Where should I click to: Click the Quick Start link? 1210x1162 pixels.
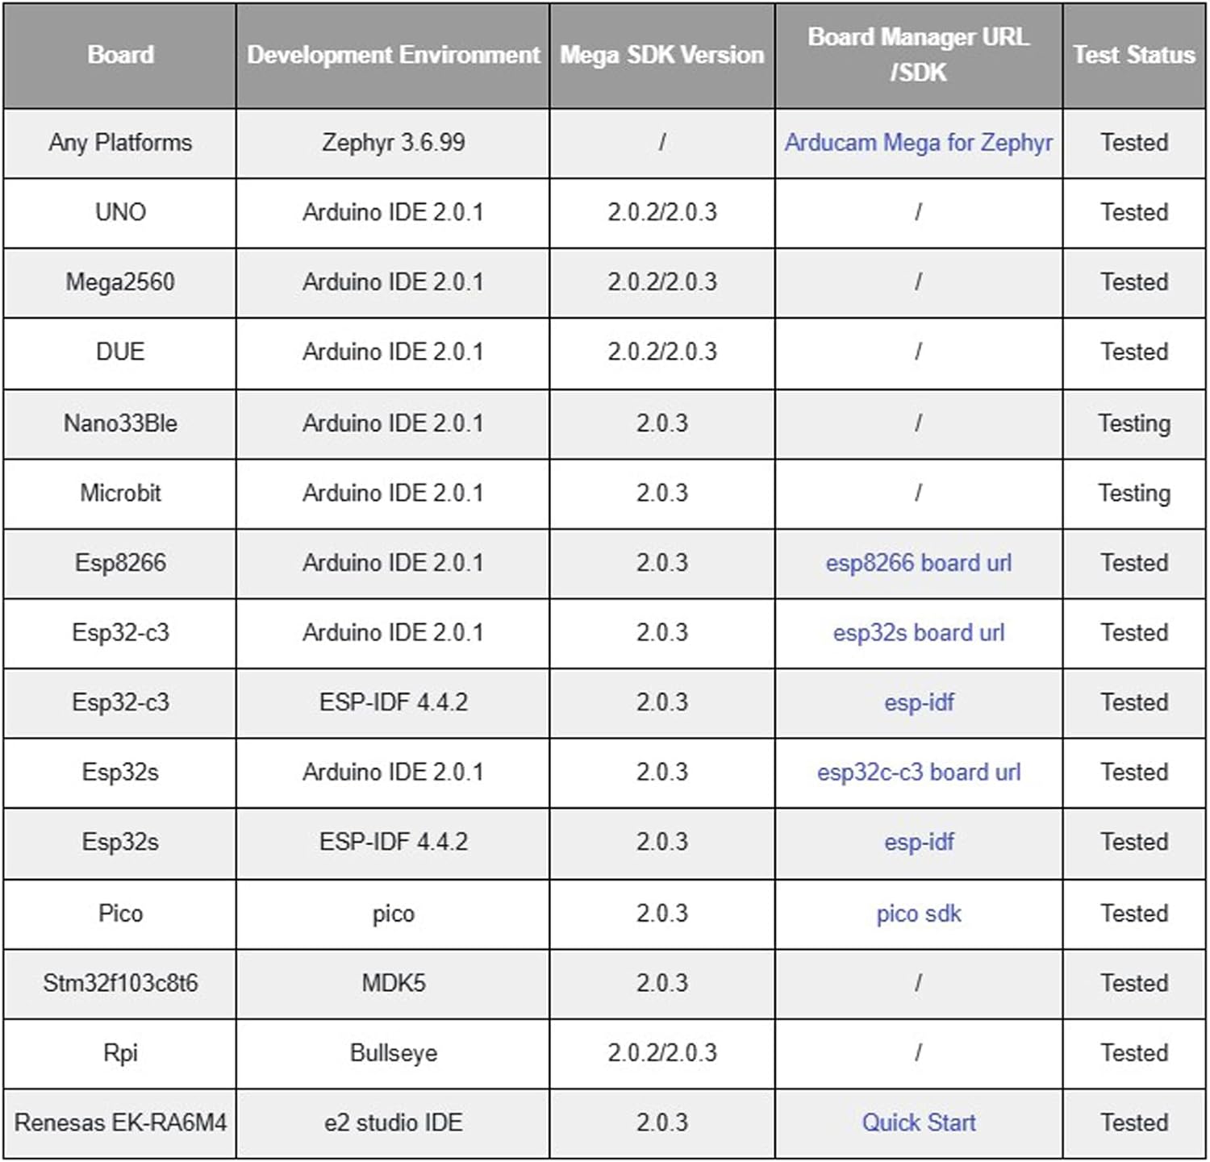coord(918,1122)
